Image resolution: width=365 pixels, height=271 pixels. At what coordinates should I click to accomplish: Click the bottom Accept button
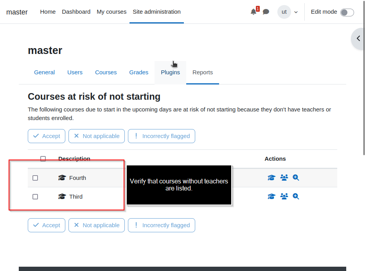click(47, 225)
